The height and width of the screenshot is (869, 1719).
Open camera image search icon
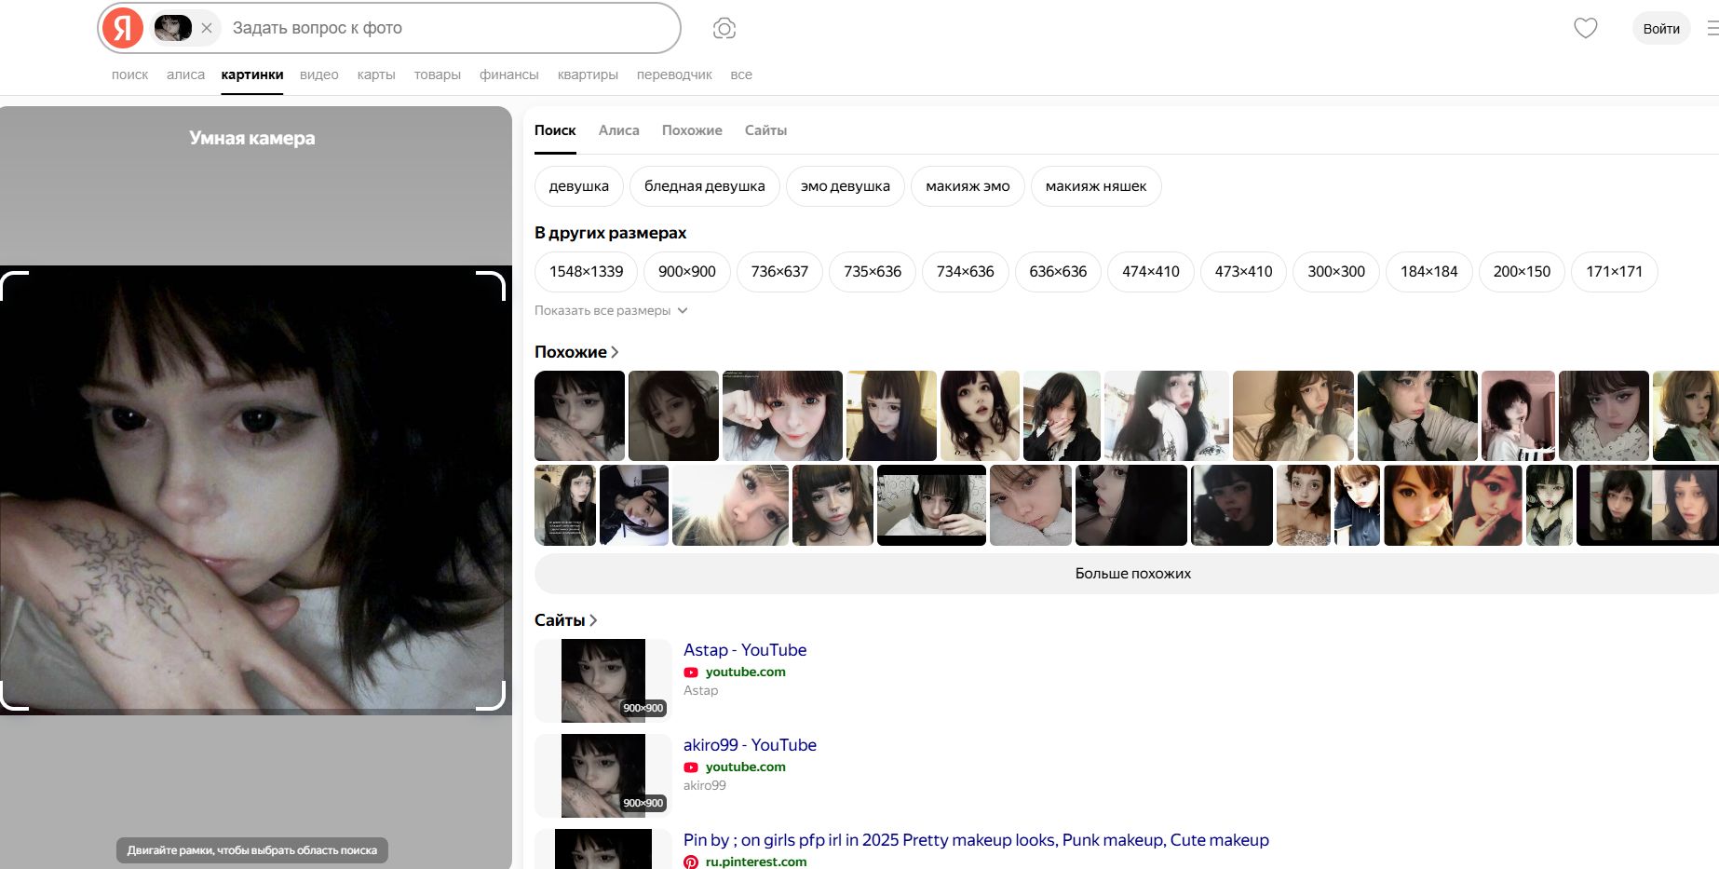pyautogui.click(x=724, y=28)
